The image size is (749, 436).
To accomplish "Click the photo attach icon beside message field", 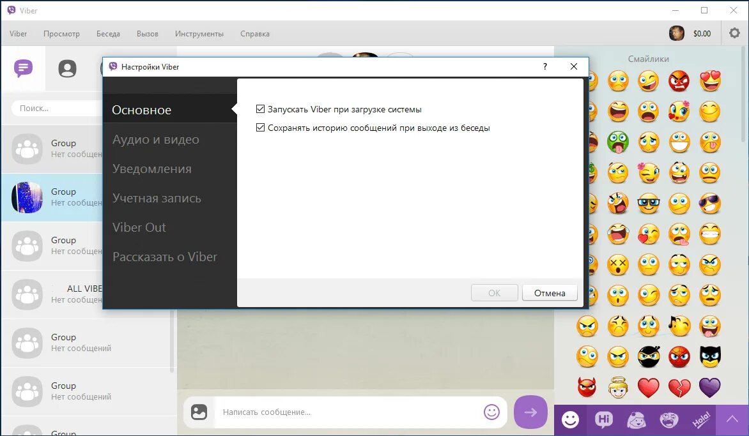I will [199, 412].
